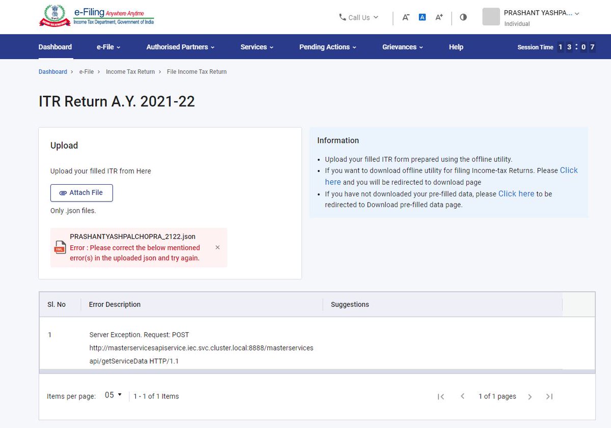
Task: Open the Prashant Yashpa... account dropdown
Action: tap(542, 13)
